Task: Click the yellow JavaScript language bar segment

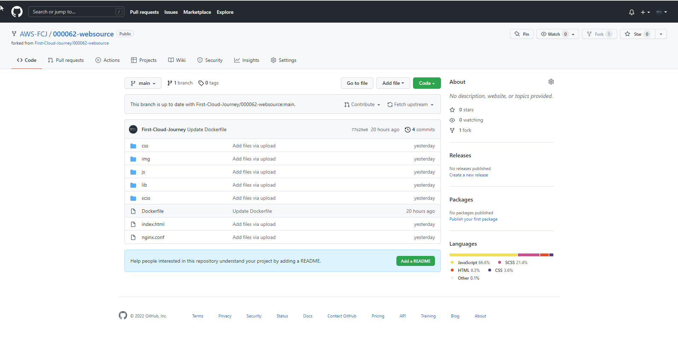Action: pyautogui.click(x=483, y=255)
